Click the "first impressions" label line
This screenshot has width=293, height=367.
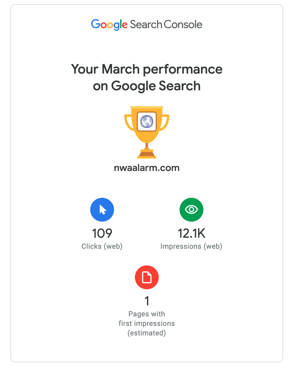tap(146, 324)
